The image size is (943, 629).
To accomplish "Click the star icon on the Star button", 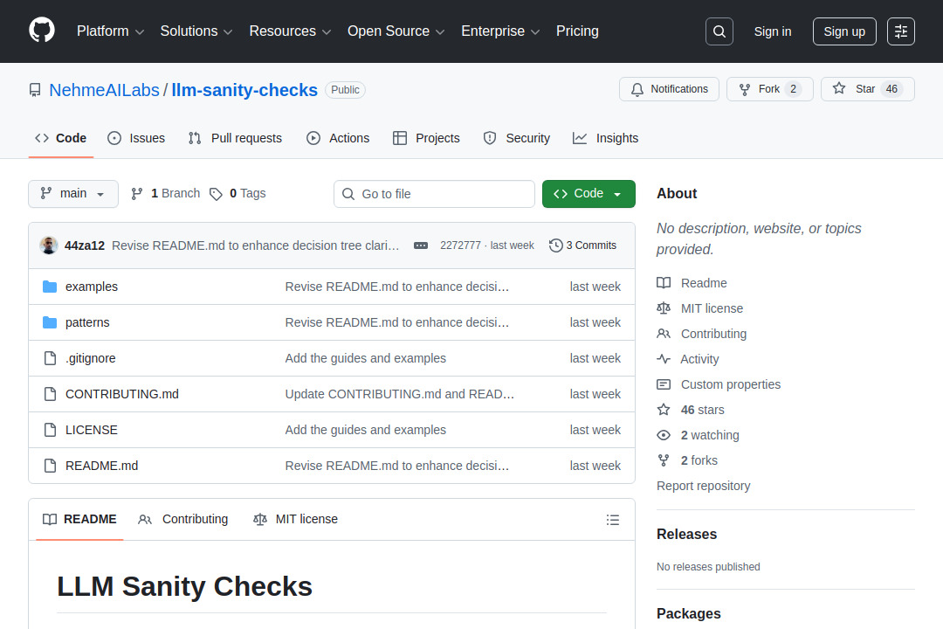I will (838, 88).
